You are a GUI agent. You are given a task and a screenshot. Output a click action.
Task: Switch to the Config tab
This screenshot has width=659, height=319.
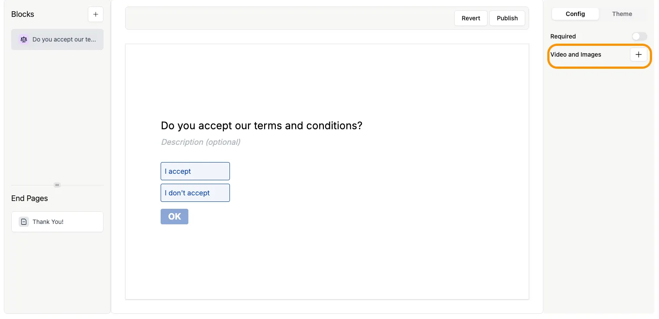coord(575,14)
